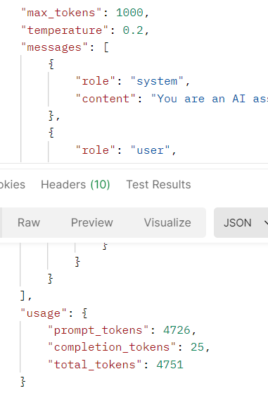This screenshot has height=393, width=268.
Task: Select the Preview response view
Action: tap(92, 222)
